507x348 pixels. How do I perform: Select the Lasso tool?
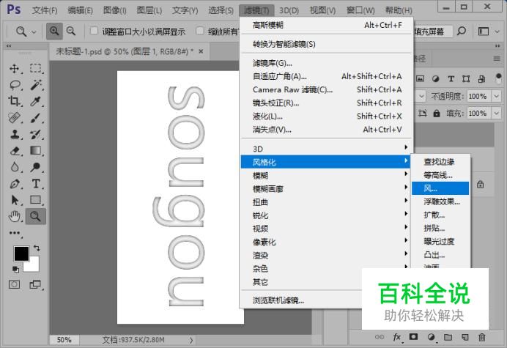[x=15, y=85]
